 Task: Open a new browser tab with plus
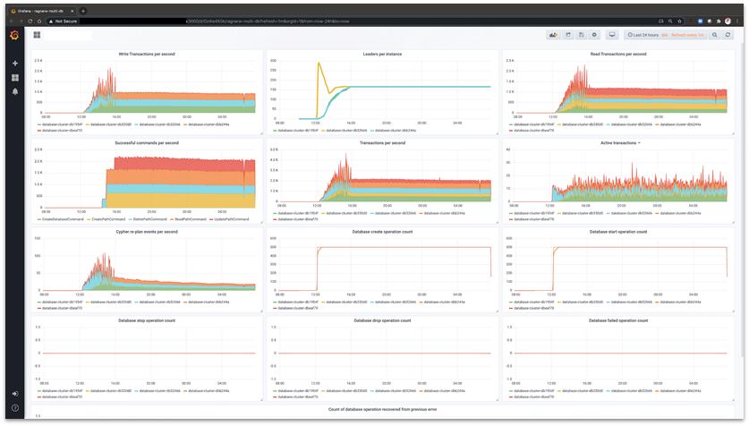[83, 11]
